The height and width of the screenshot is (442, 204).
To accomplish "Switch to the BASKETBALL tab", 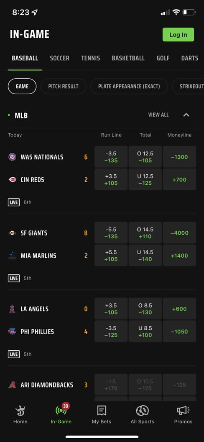I will pyautogui.click(x=128, y=58).
